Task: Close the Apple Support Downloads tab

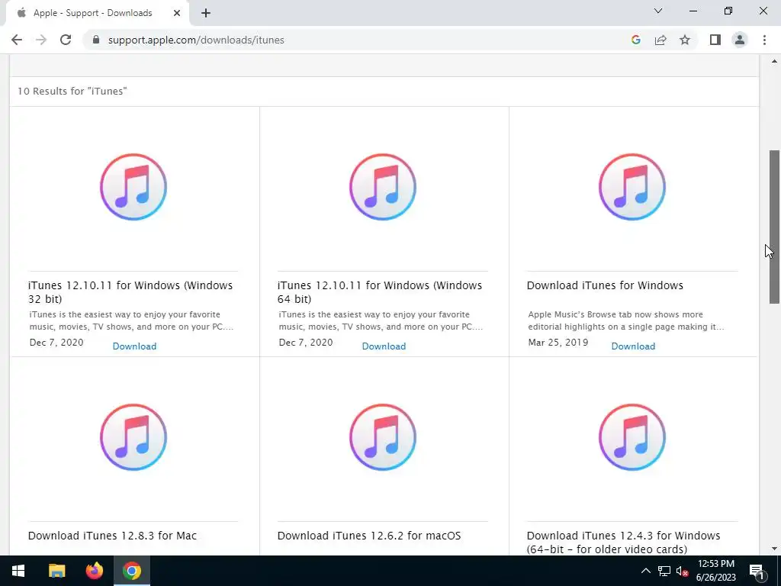Action: 177,13
